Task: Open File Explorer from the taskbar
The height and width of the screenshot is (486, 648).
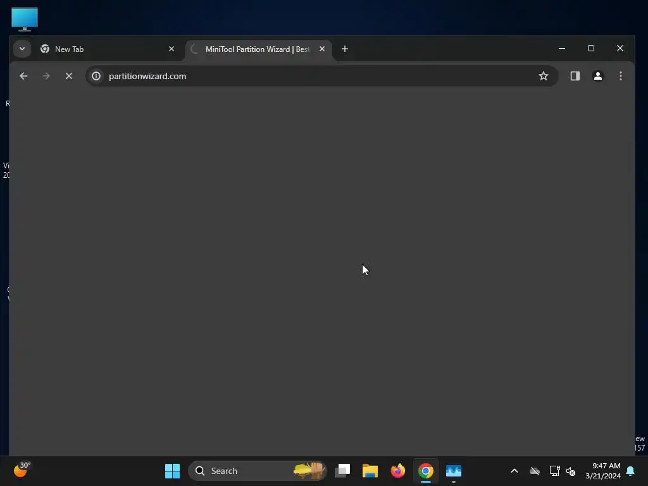Action: (x=370, y=471)
